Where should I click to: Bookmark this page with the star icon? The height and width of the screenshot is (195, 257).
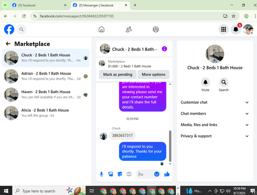pyautogui.click(x=233, y=16)
